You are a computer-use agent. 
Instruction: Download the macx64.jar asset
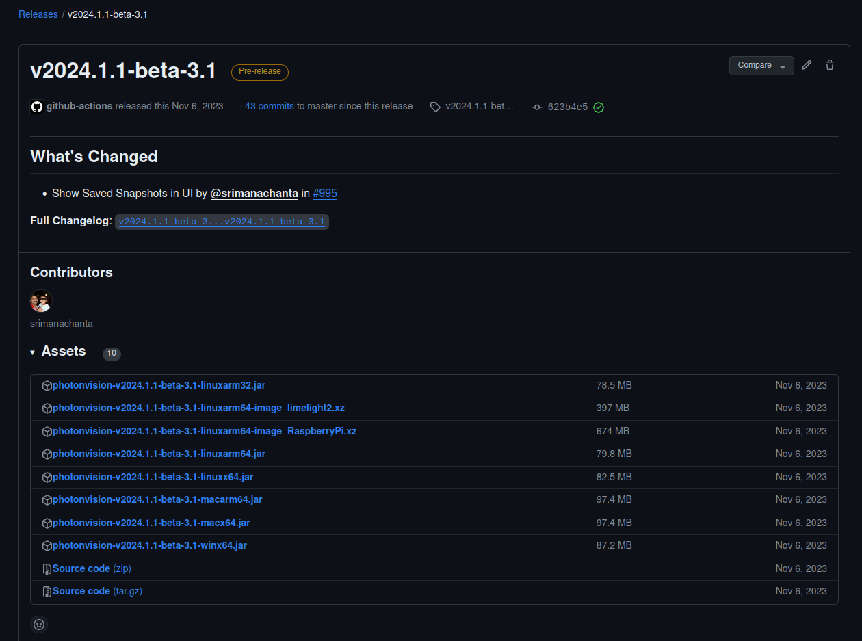[151, 523]
